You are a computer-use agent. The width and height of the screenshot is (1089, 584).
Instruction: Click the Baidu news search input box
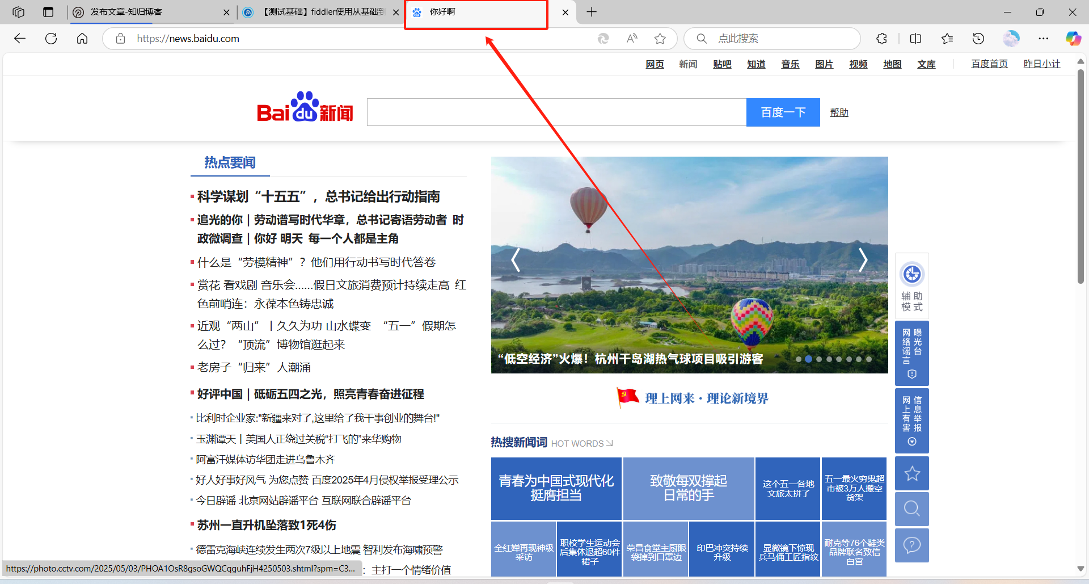tap(556, 112)
